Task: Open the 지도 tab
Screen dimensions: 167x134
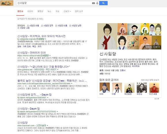Action: pyautogui.click(x=57, y=11)
